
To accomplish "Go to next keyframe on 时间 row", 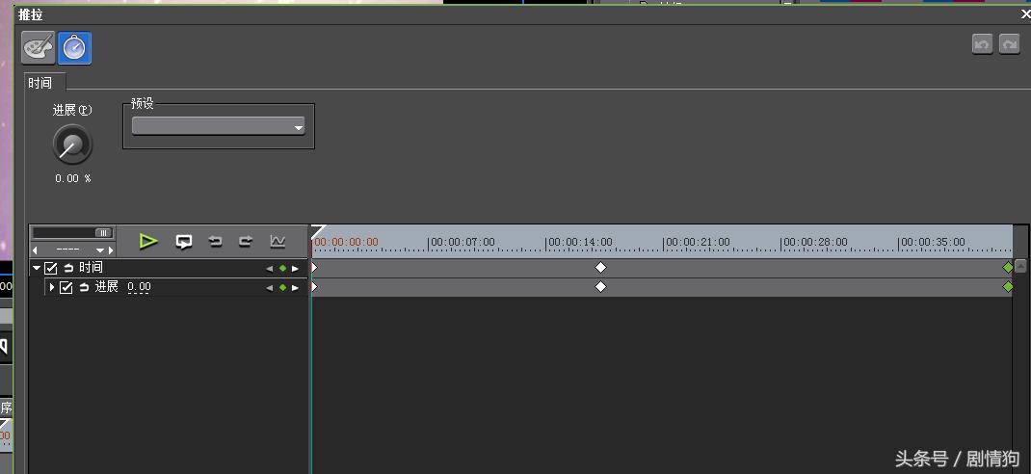I will click(295, 268).
